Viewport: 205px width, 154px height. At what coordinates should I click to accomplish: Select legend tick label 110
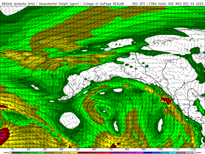tap(177, 149)
